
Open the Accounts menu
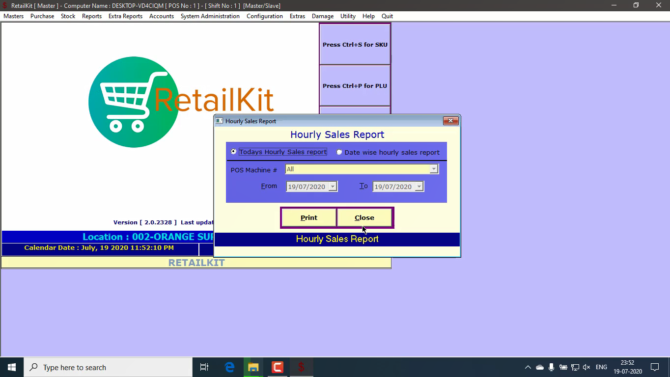coord(162,16)
